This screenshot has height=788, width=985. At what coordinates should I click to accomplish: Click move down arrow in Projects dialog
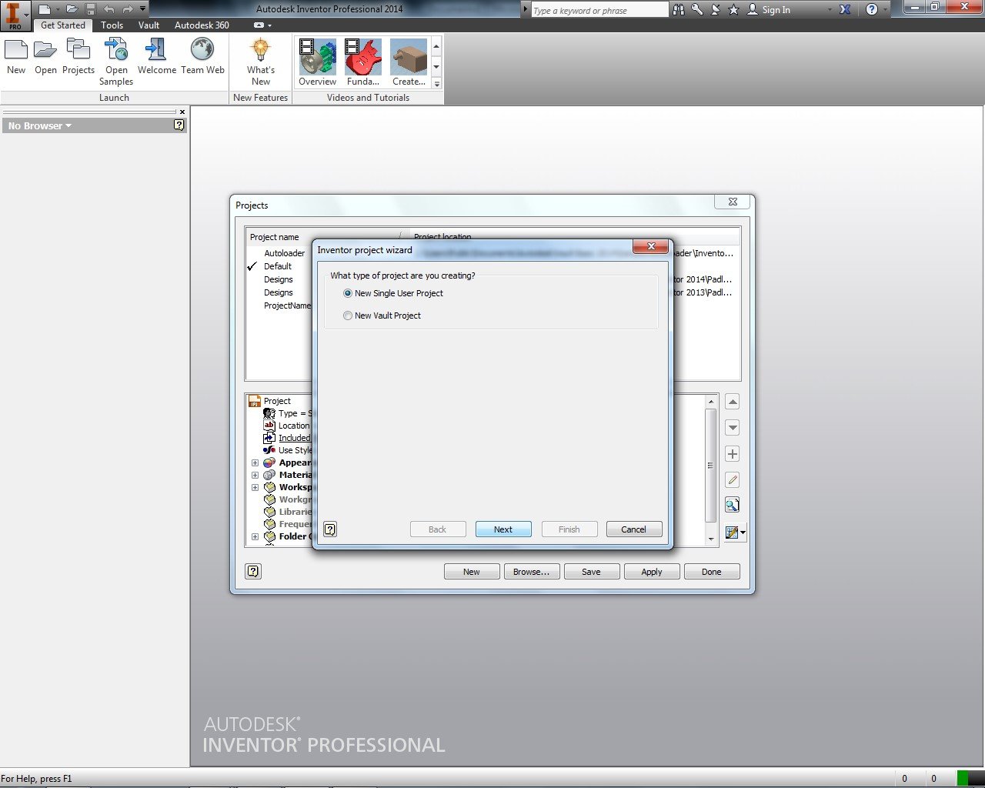coord(733,428)
